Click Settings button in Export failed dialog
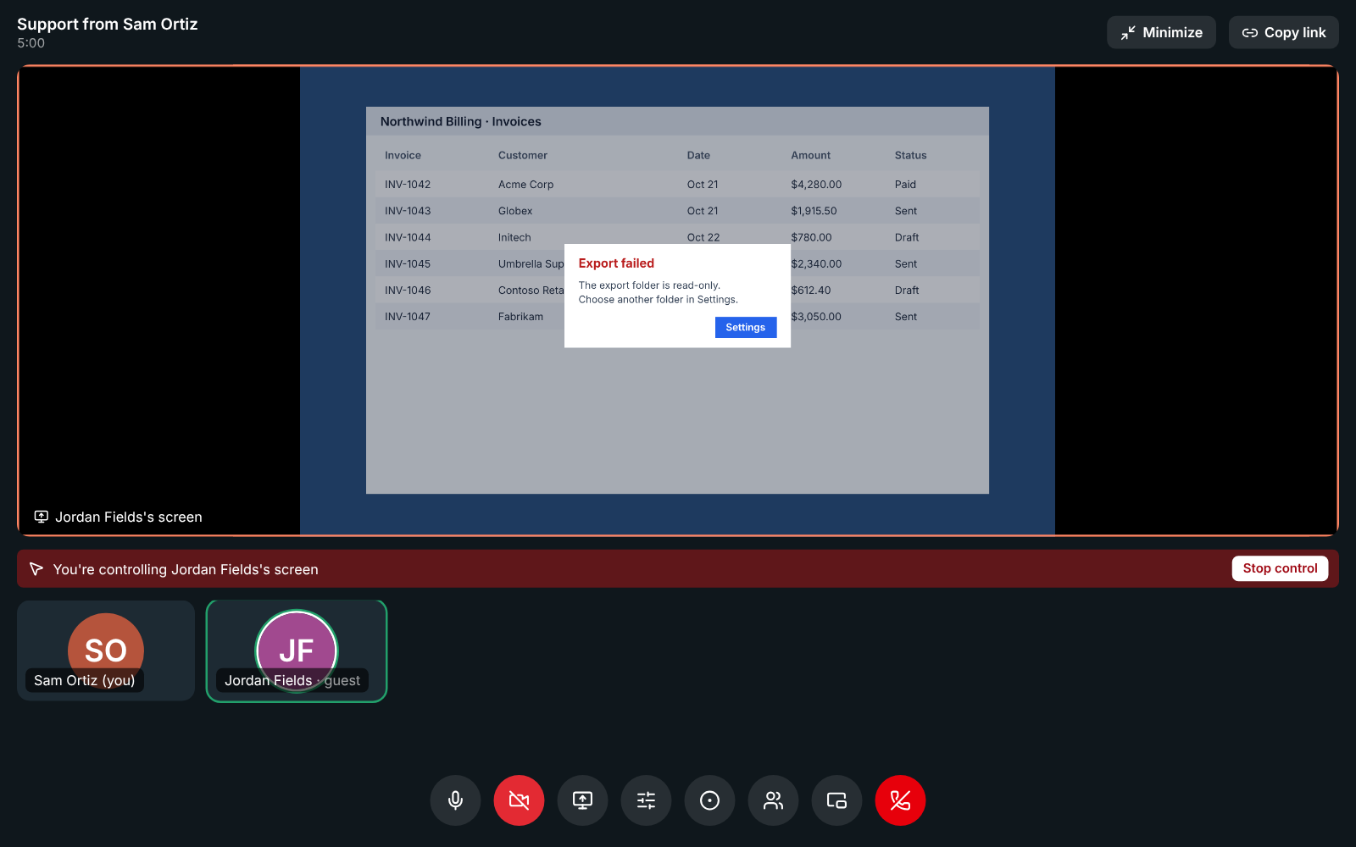The height and width of the screenshot is (847, 1356). [x=746, y=327]
